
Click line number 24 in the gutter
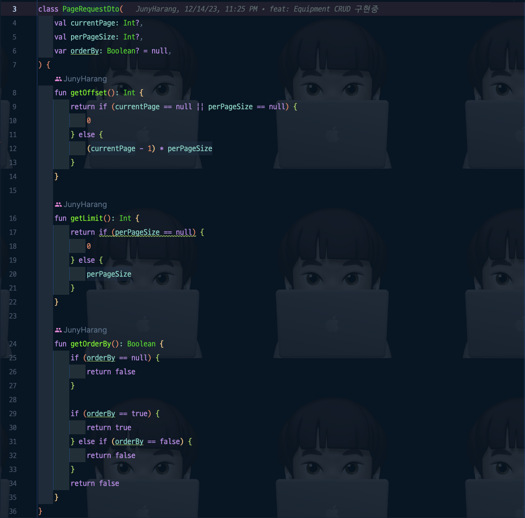pyautogui.click(x=13, y=344)
